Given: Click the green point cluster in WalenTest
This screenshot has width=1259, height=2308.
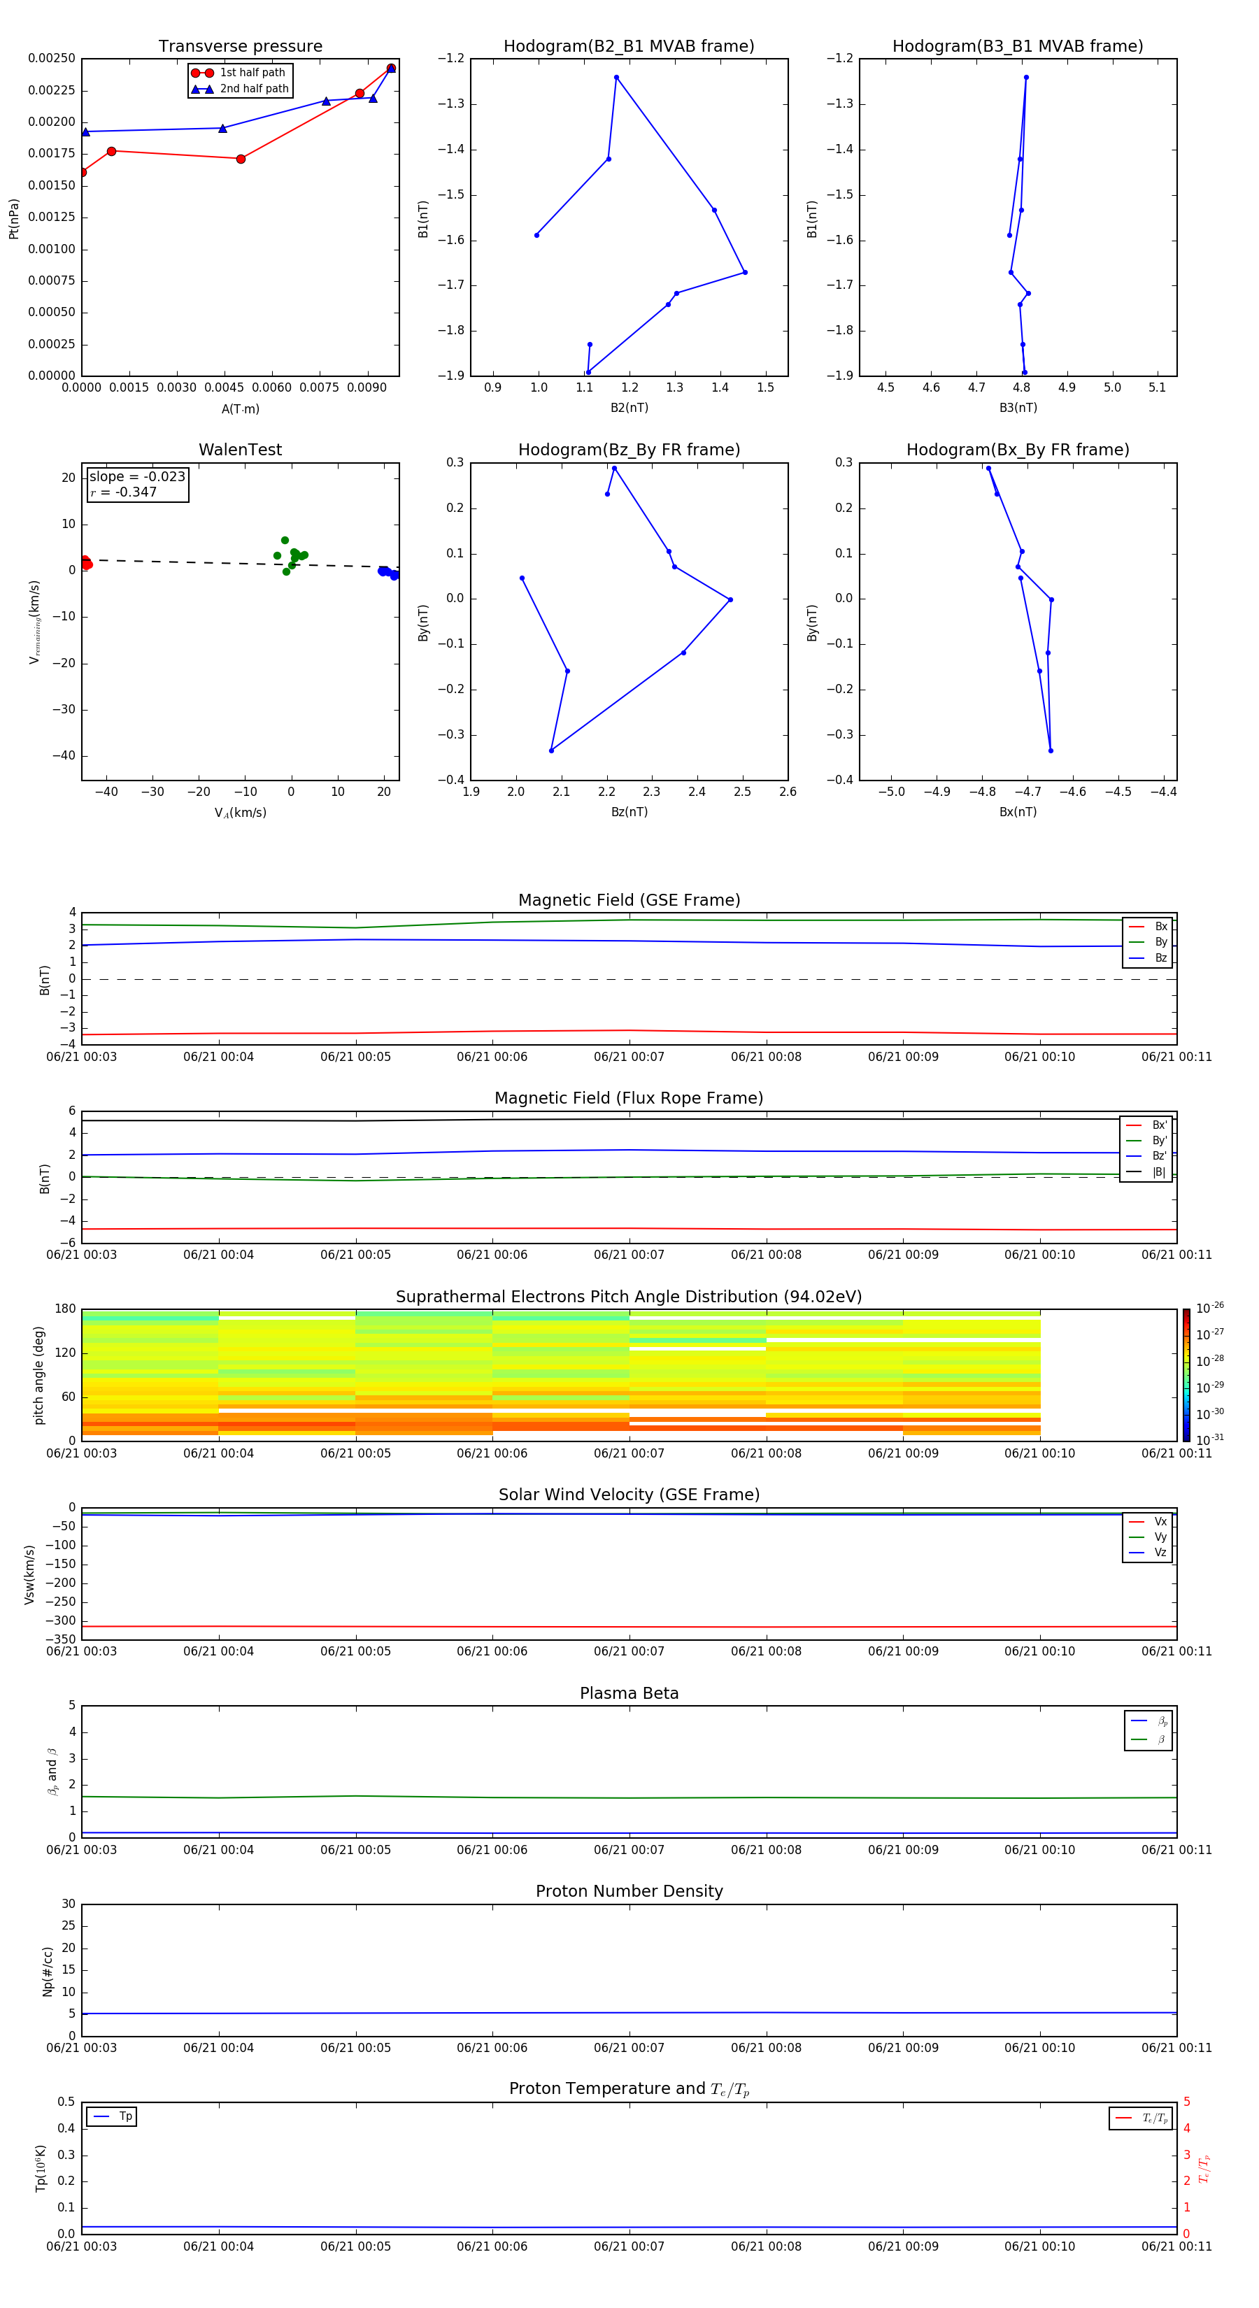Looking at the screenshot, I should 290,555.
